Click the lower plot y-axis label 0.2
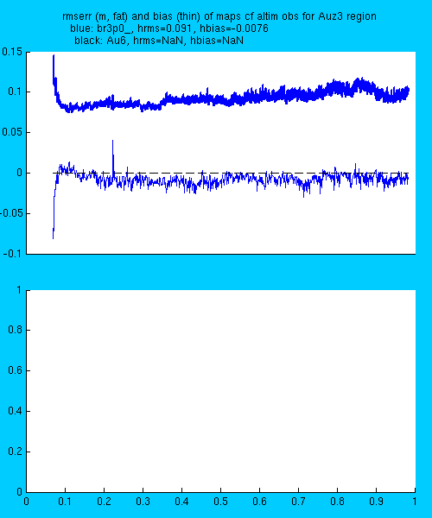 16,452
